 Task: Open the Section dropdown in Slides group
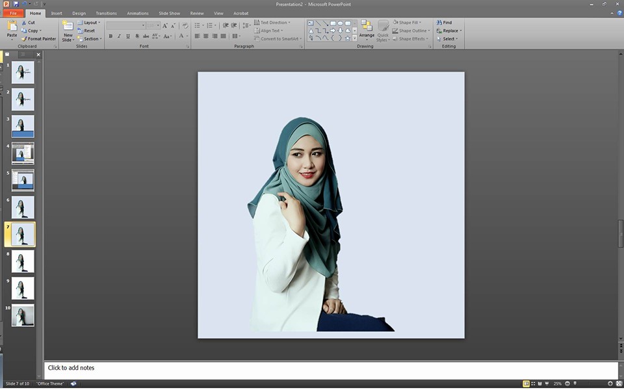pos(90,39)
